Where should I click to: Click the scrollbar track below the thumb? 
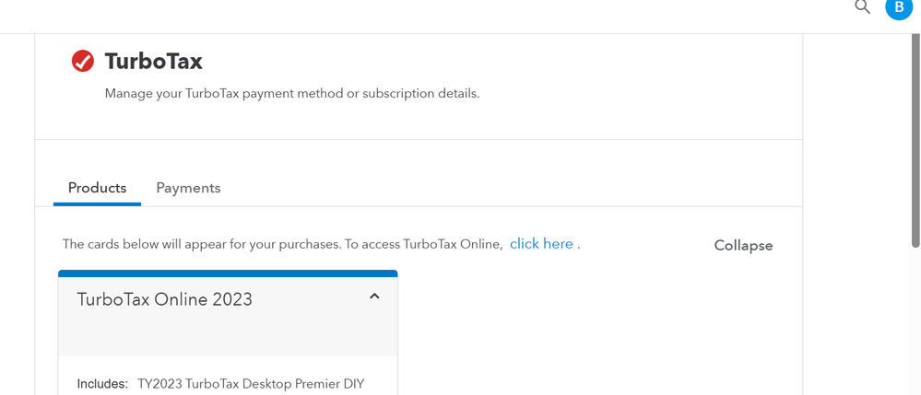click(x=915, y=322)
